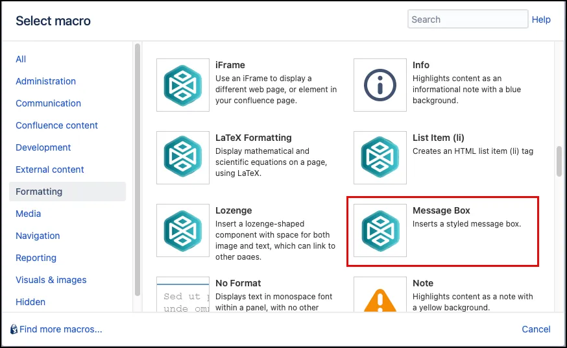Viewport: 567px width, 348px height.
Task: Click 'Inserts a styled message box.' description
Action: pos(466,224)
